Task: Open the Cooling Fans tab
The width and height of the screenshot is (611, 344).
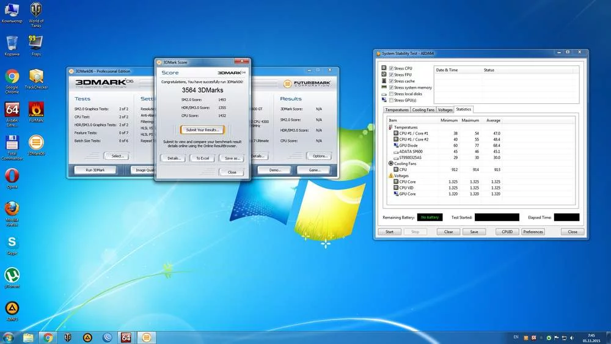Action: pyautogui.click(x=423, y=110)
